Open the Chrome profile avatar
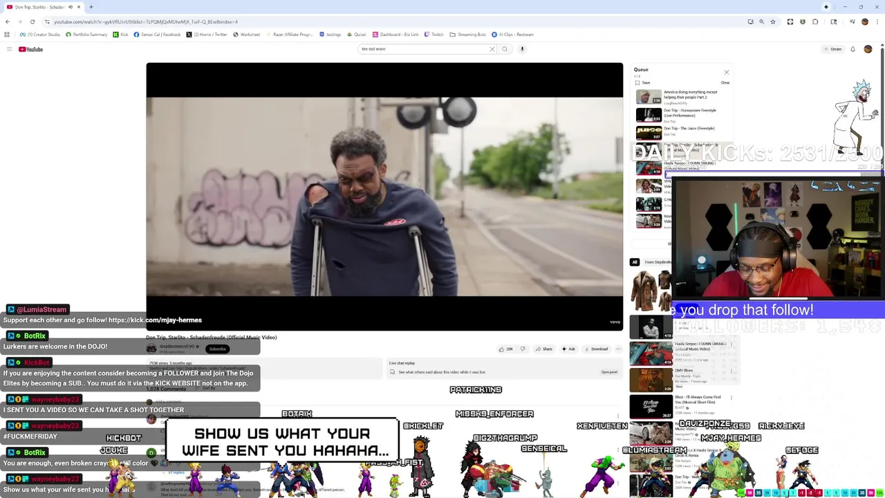885x498 pixels. coord(864,21)
